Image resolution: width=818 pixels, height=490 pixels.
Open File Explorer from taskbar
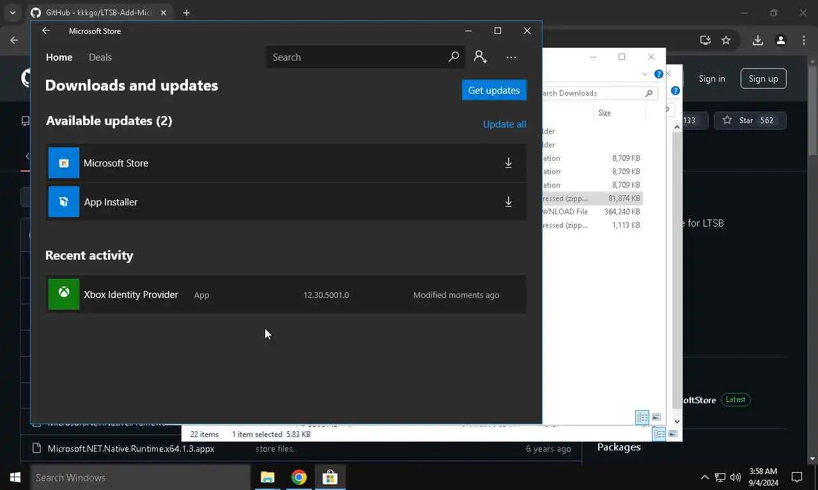point(267,477)
